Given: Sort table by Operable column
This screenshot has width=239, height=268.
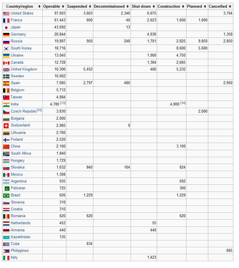Looking at the screenshot, I should [63, 7].
